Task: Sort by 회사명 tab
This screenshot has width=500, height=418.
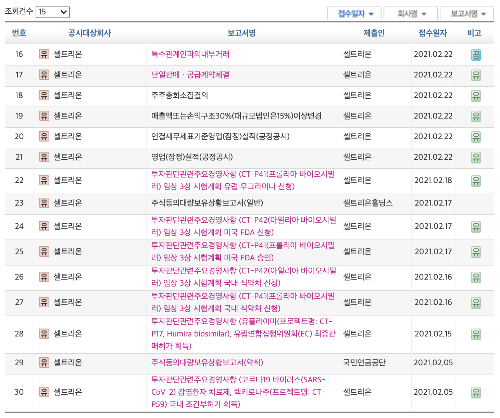Action: coord(411,14)
